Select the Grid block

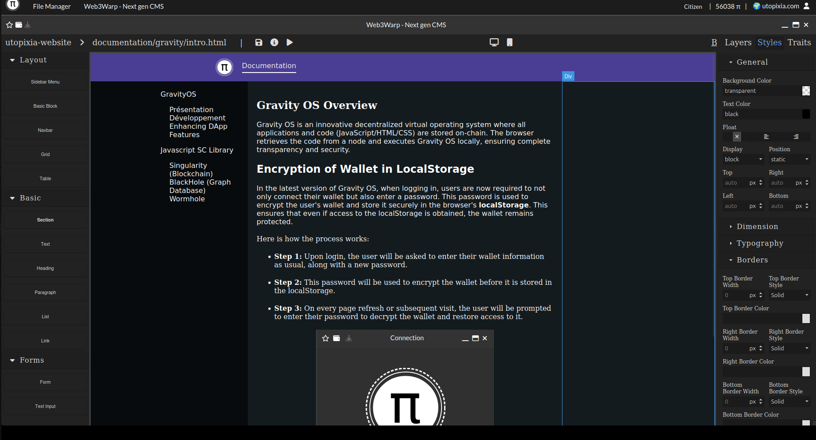click(x=45, y=155)
